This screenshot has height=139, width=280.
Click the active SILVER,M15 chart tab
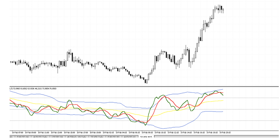146,137
